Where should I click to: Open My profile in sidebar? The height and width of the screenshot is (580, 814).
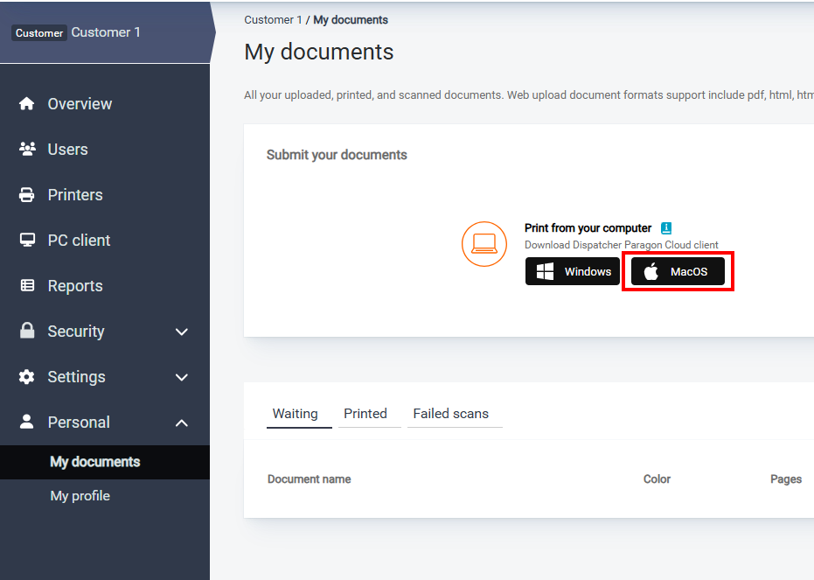click(x=80, y=496)
